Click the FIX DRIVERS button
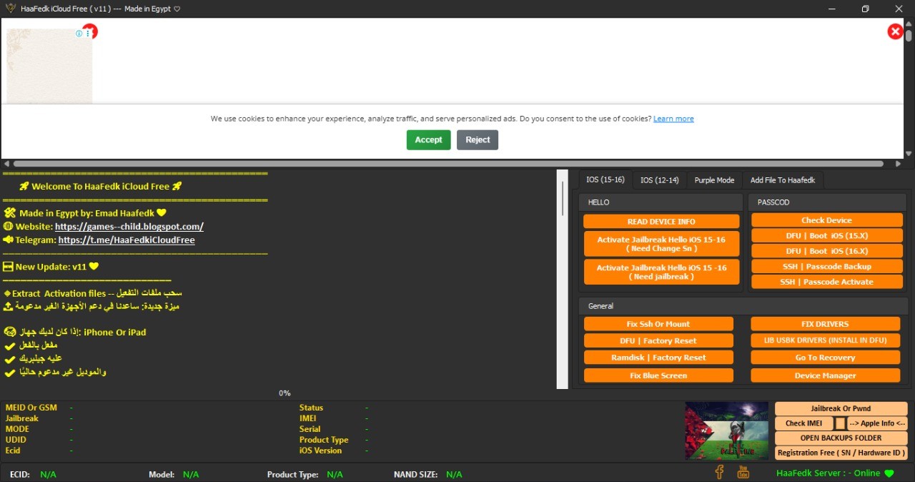 pos(825,324)
